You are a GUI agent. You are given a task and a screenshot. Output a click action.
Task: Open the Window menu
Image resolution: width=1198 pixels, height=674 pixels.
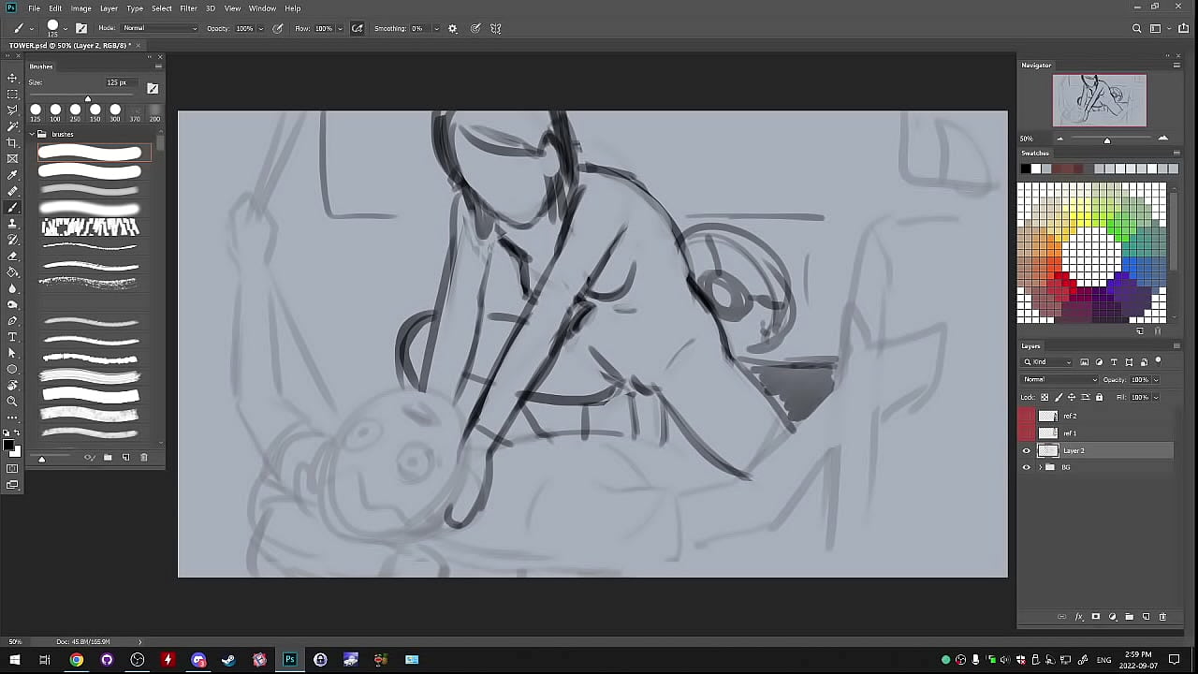[262, 8]
